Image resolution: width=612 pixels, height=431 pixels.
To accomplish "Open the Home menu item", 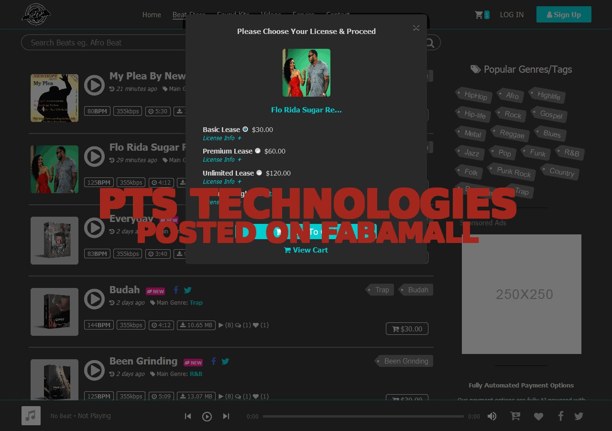I will click(152, 15).
